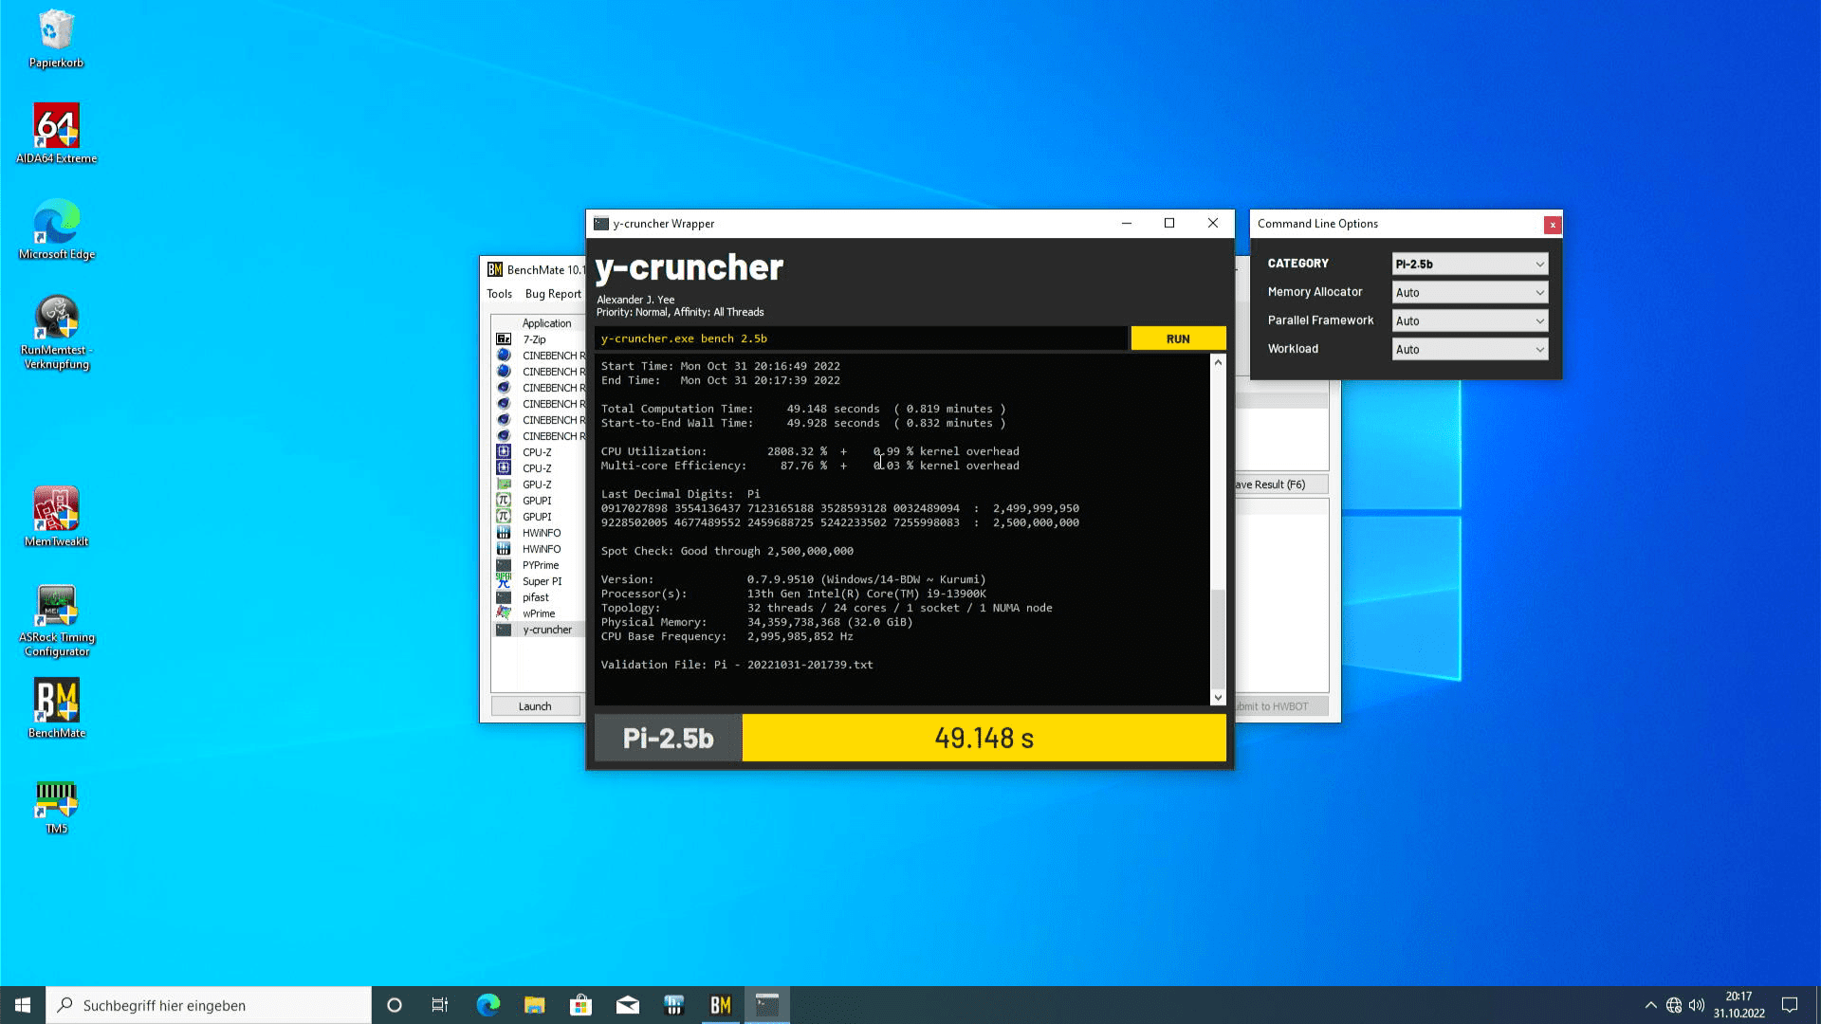1821x1024 pixels.
Task: Open Memory Allocator dropdown
Action: click(x=1469, y=293)
